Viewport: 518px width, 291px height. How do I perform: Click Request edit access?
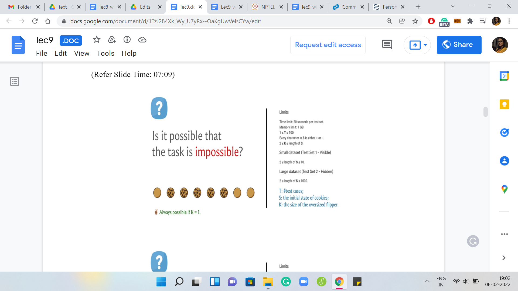pyautogui.click(x=328, y=45)
